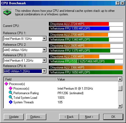Click the pink diamond beside Intel Pentium III
Screen dimensions: 126x123
point(11,88)
